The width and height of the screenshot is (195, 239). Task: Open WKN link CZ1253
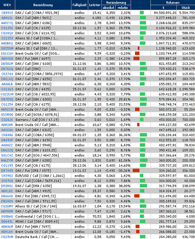pyautogui.click(x=7, y=38)
